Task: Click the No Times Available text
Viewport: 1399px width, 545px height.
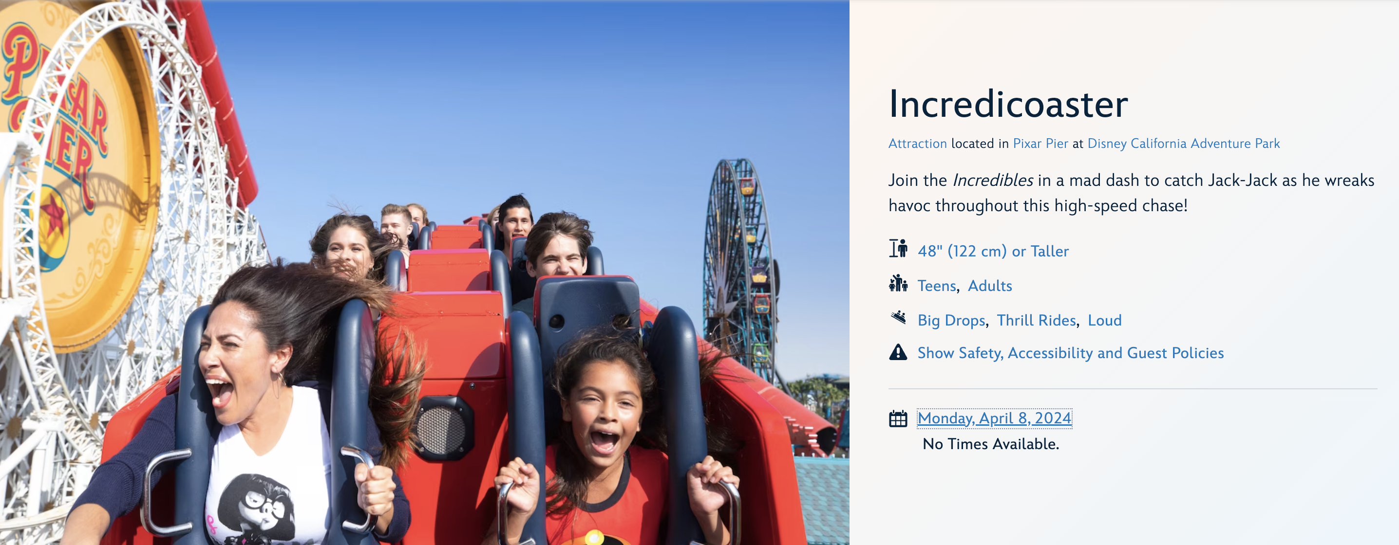Action: point(991,444)
